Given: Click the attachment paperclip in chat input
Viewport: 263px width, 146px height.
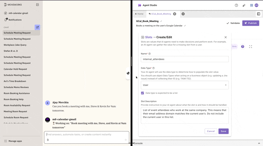Looking at the screenshot, I should [x=48, y=140].
